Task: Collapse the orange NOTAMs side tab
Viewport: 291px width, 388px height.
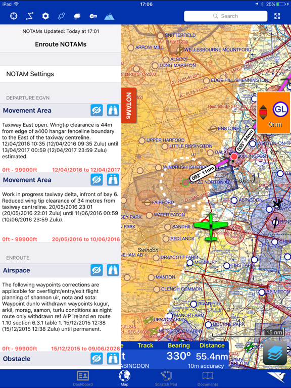Action: (x=129, y=106)
